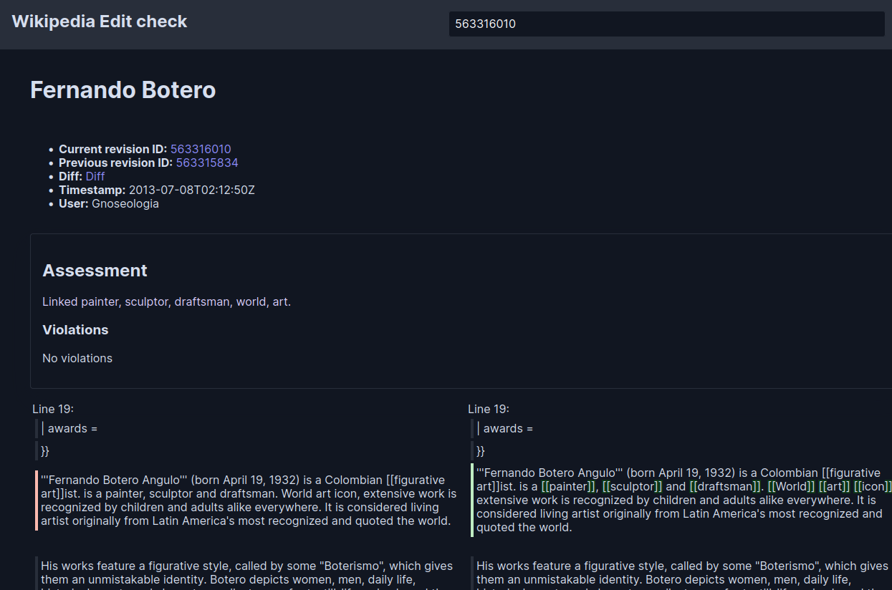This screenshot has width=892, height=590.
Task: Select the text "Linked painter, sculptor, draftsman, world, art."
Action: 167,301
